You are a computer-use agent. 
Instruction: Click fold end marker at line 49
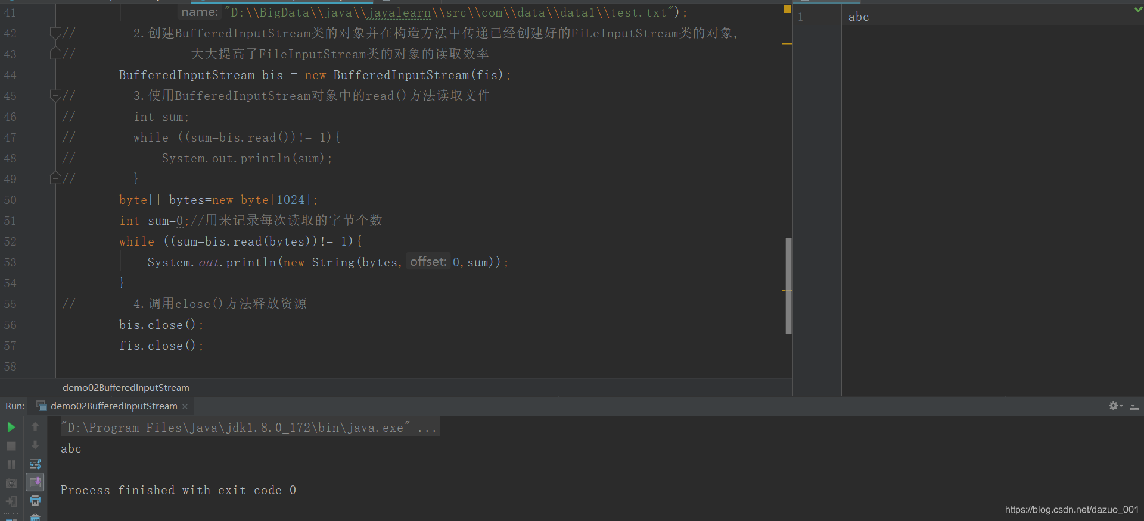(x=55, y=178)
